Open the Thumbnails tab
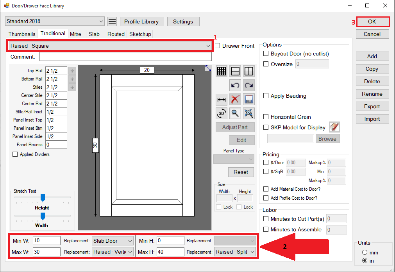This screenshot has height=272, width=395. point(22,34)
